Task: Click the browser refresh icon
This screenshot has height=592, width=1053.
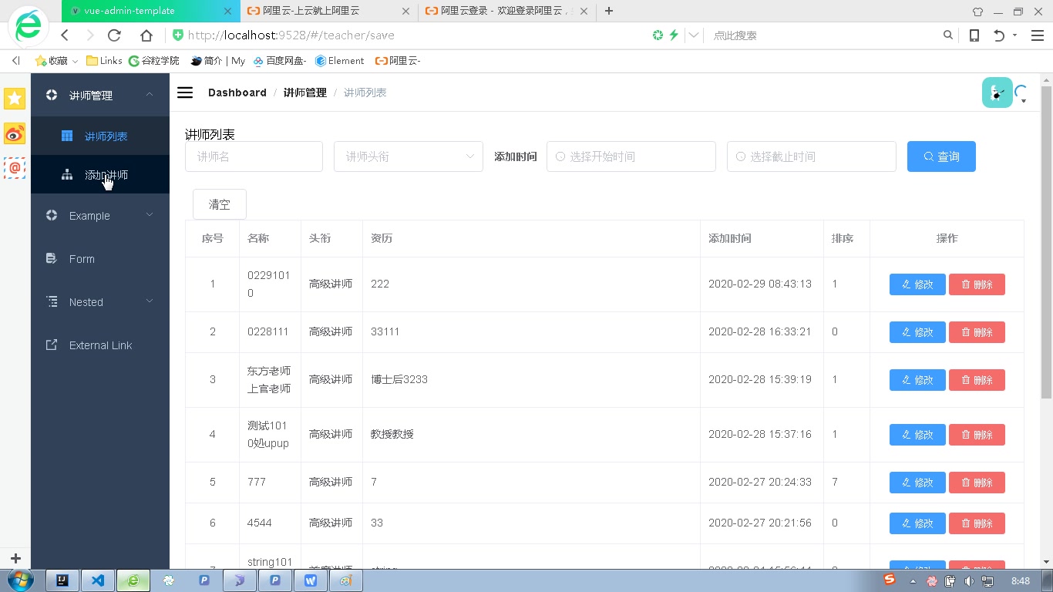Action: click(114, 35)
